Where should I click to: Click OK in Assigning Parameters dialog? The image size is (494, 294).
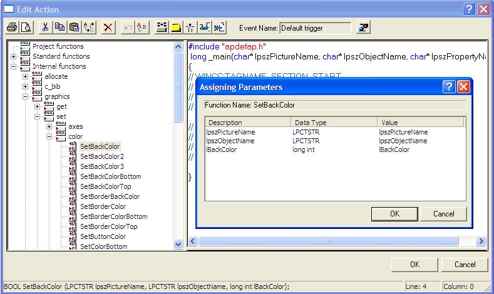[x=394, y=214]
